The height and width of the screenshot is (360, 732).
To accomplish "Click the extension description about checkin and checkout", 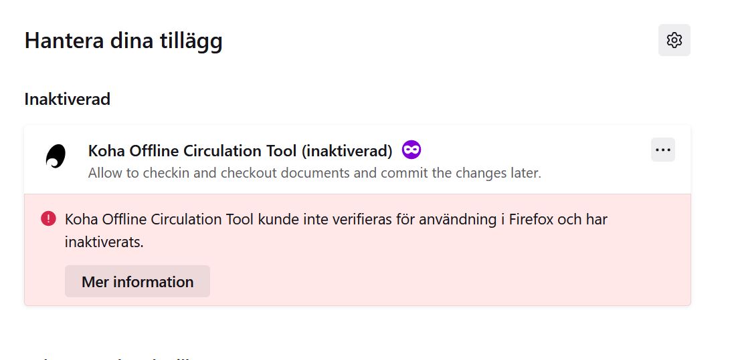I will (x=314, y=173).
